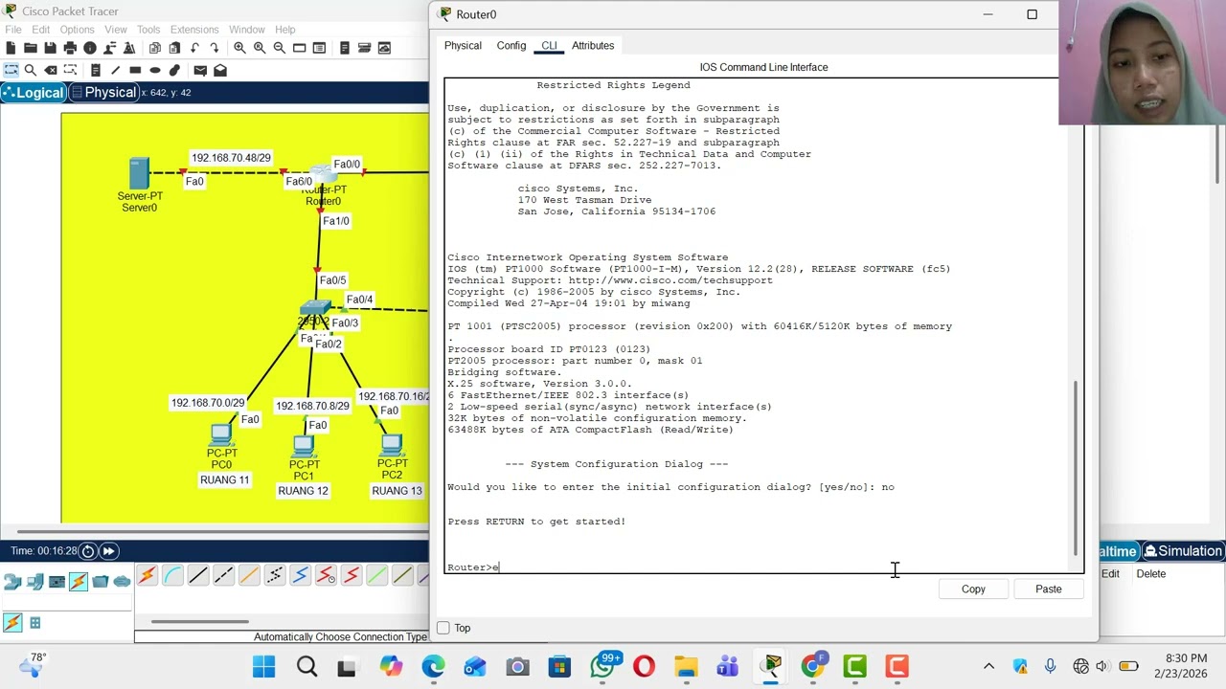Screen dimensions: 1226x689
Task: Select the CLI tab in Router0
Action: coord(549,46)
